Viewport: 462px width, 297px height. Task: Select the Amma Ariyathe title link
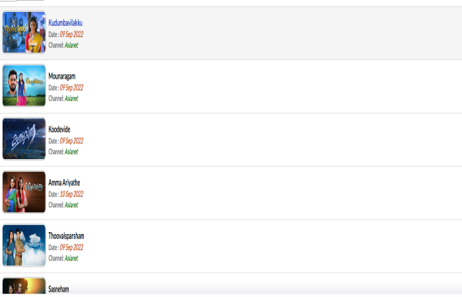pos(64,183)
